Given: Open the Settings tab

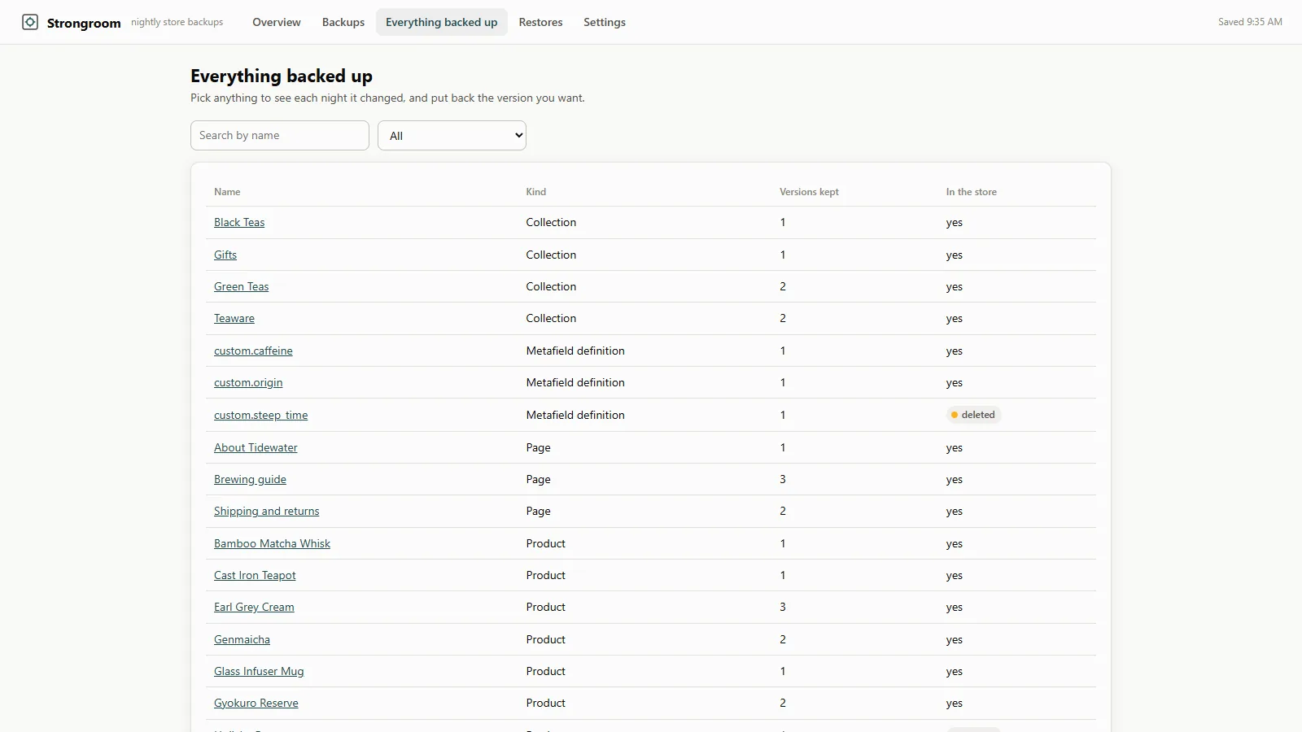Looking at the screenshot, I should [605, 22].
